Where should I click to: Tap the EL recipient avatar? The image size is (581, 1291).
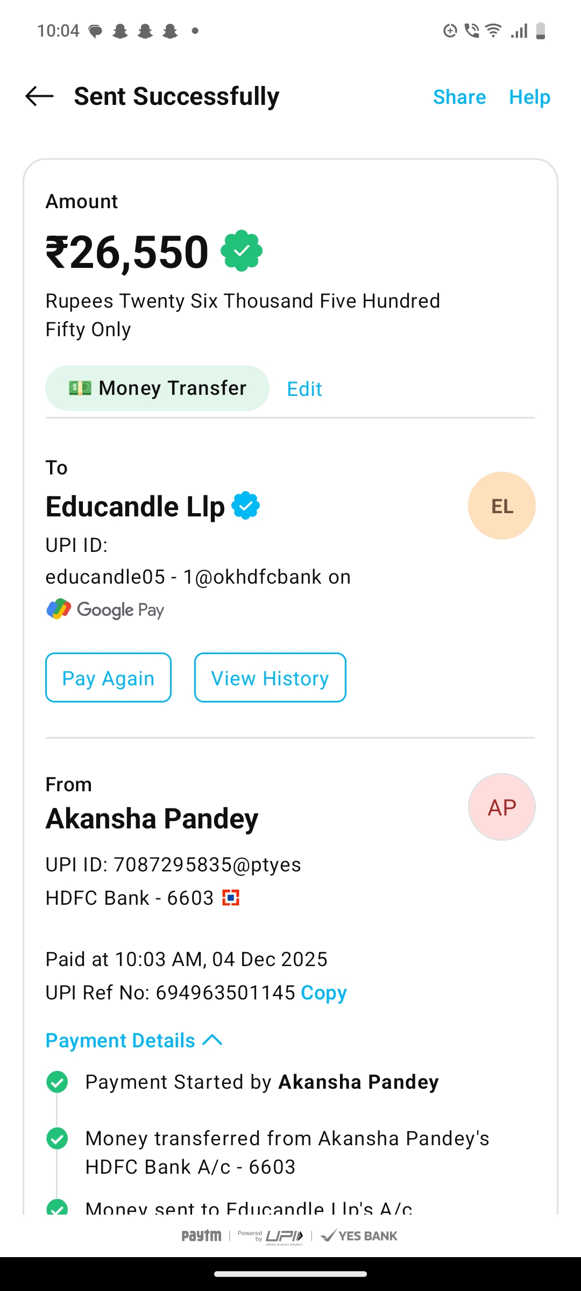coord(501,506)
